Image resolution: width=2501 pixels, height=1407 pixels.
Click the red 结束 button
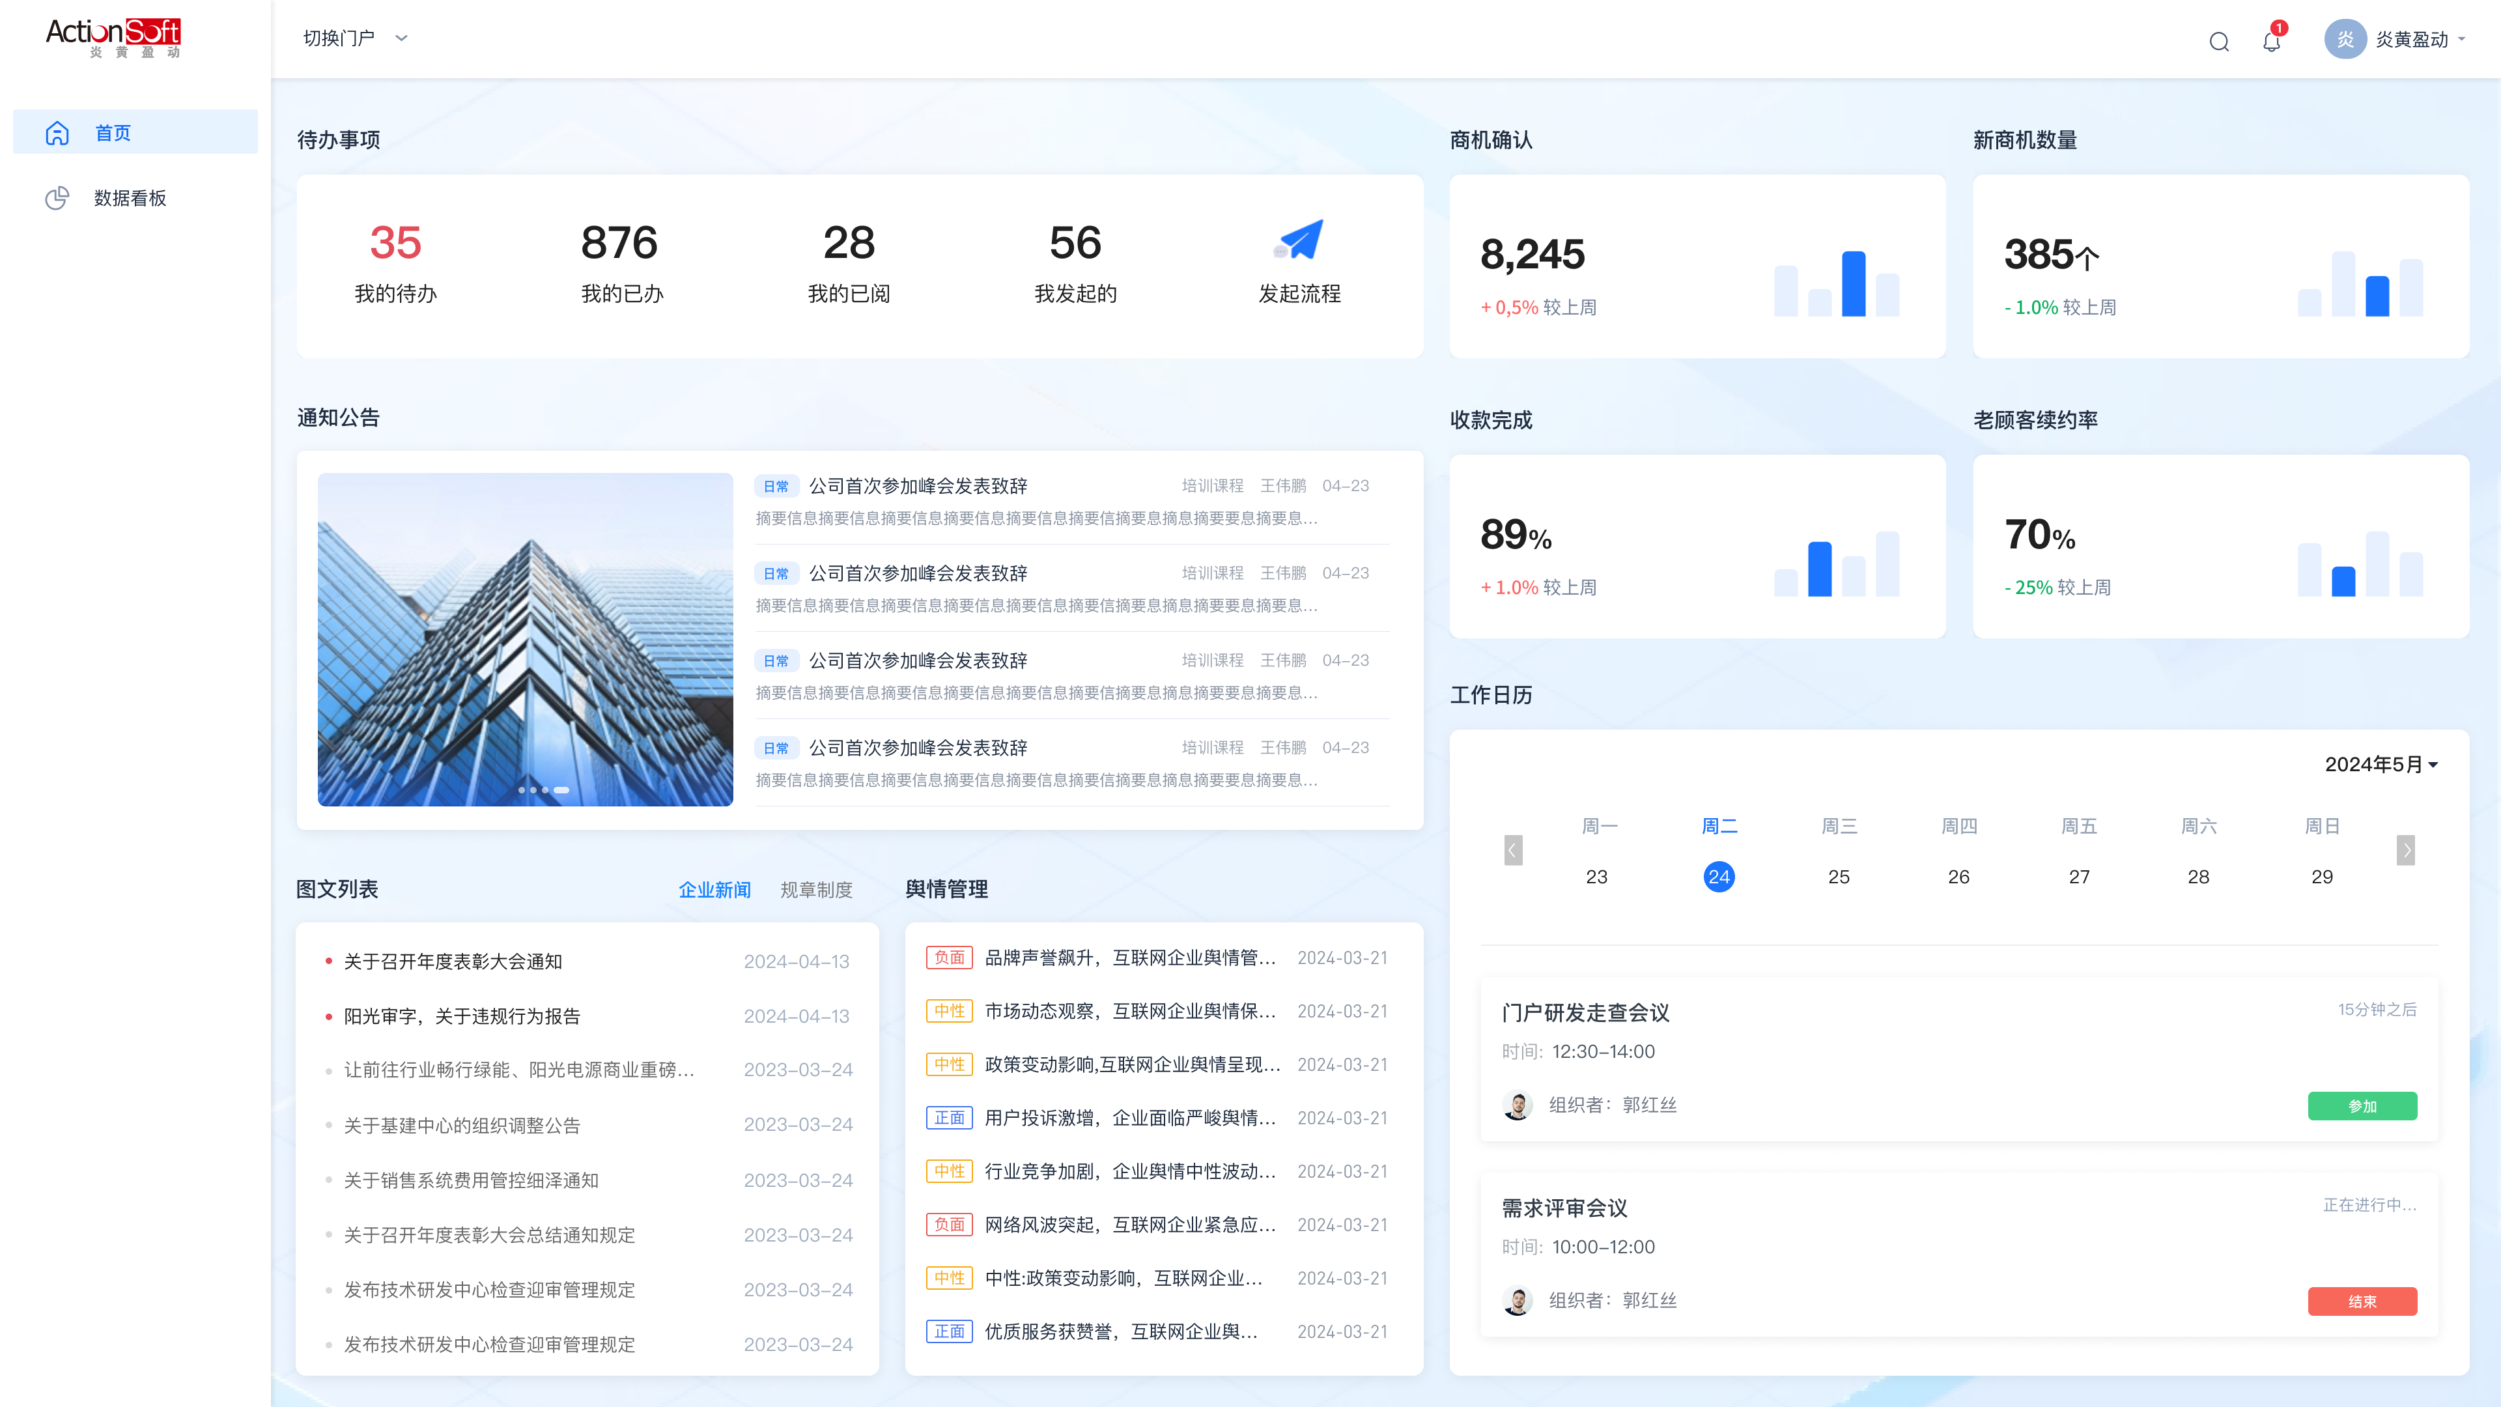coord(2362,1301)
